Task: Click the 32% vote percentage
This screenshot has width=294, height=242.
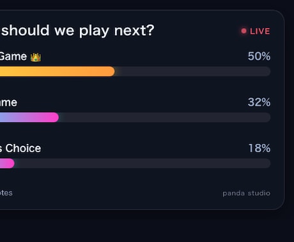Action: point(259,103)
